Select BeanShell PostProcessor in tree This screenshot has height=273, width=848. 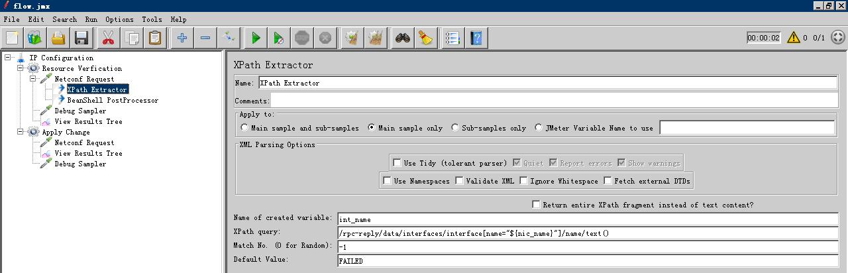[x=113, y=100]
